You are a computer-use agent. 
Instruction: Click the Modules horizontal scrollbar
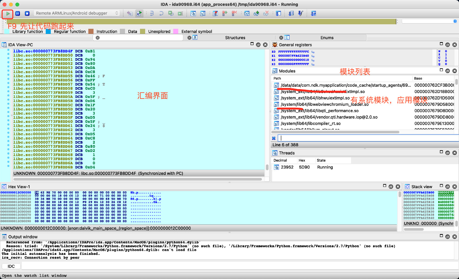336,132
